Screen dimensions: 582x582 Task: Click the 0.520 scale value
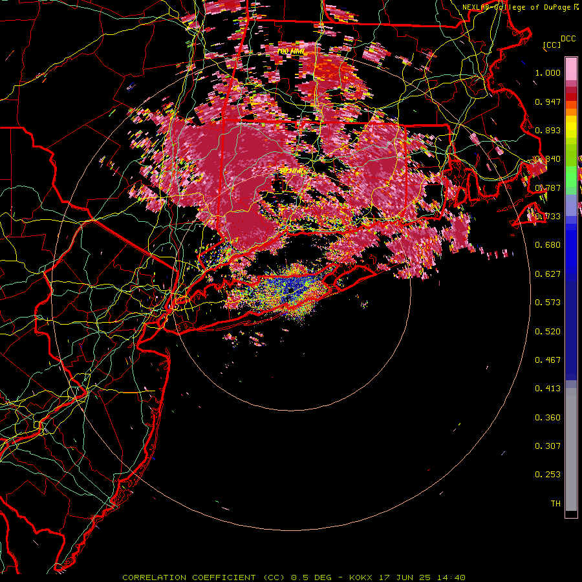pos(548,332)
